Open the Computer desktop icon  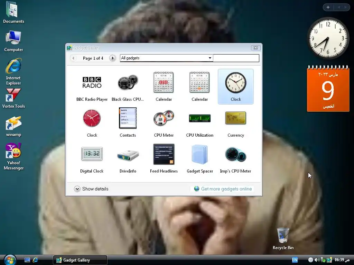pos(13,41)
